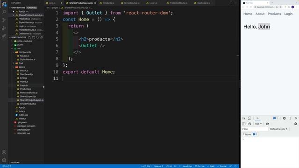Collapse the REACT-ROUTER section
Viewport: 299px width, 168px height.
tap(18, 37)
